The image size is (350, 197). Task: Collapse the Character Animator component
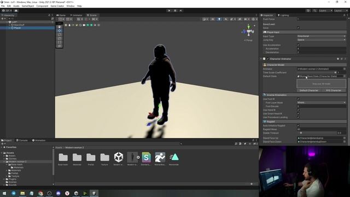coord(261,59)
